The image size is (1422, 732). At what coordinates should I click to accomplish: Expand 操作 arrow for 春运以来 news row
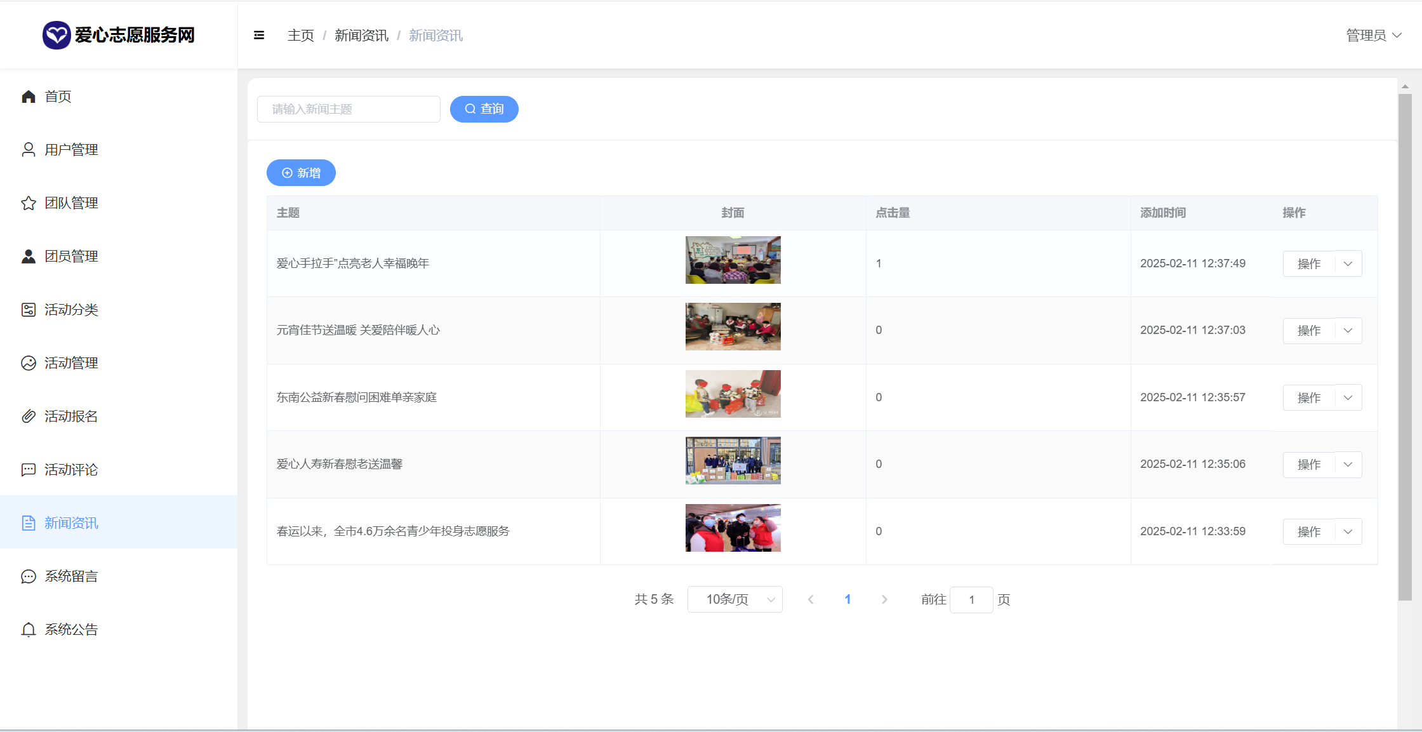[1348, 531]
